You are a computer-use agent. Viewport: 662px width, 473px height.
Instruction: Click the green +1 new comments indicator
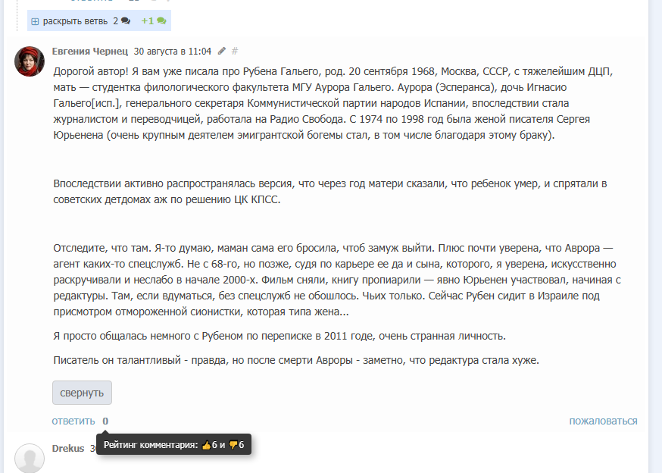pyautogui.click(x=154, y=20)
